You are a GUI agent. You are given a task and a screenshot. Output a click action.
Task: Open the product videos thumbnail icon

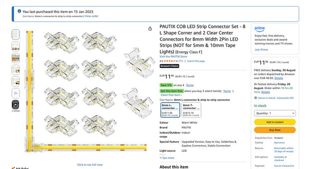click(15, 105)
